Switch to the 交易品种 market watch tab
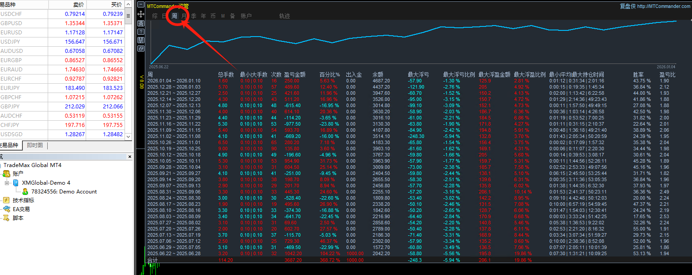This screenshot has height=275, width=692. click(10, 145)
